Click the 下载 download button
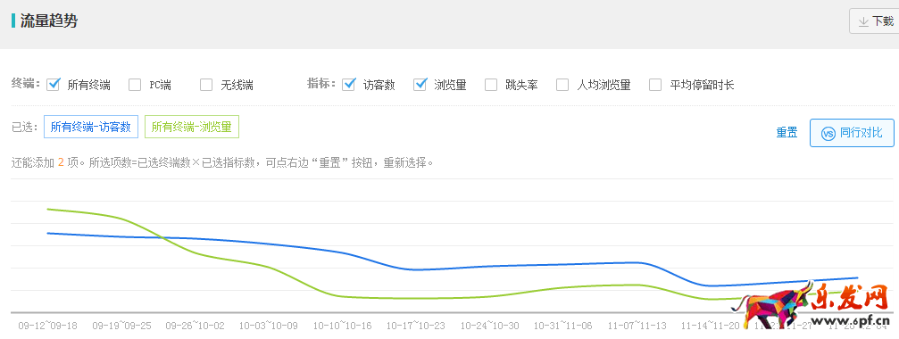 [x=874, y=21]
